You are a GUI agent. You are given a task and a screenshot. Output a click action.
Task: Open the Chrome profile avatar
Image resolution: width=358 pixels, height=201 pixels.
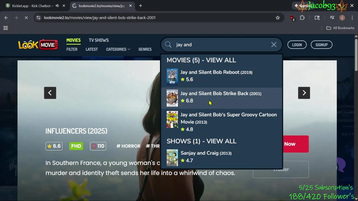point(342,18)
